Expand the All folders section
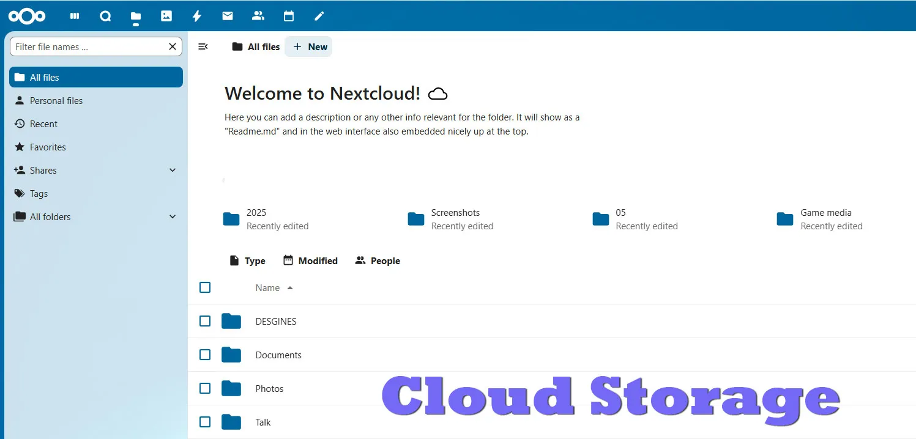Viewport: 916px width, 439px height. [172, 216]
